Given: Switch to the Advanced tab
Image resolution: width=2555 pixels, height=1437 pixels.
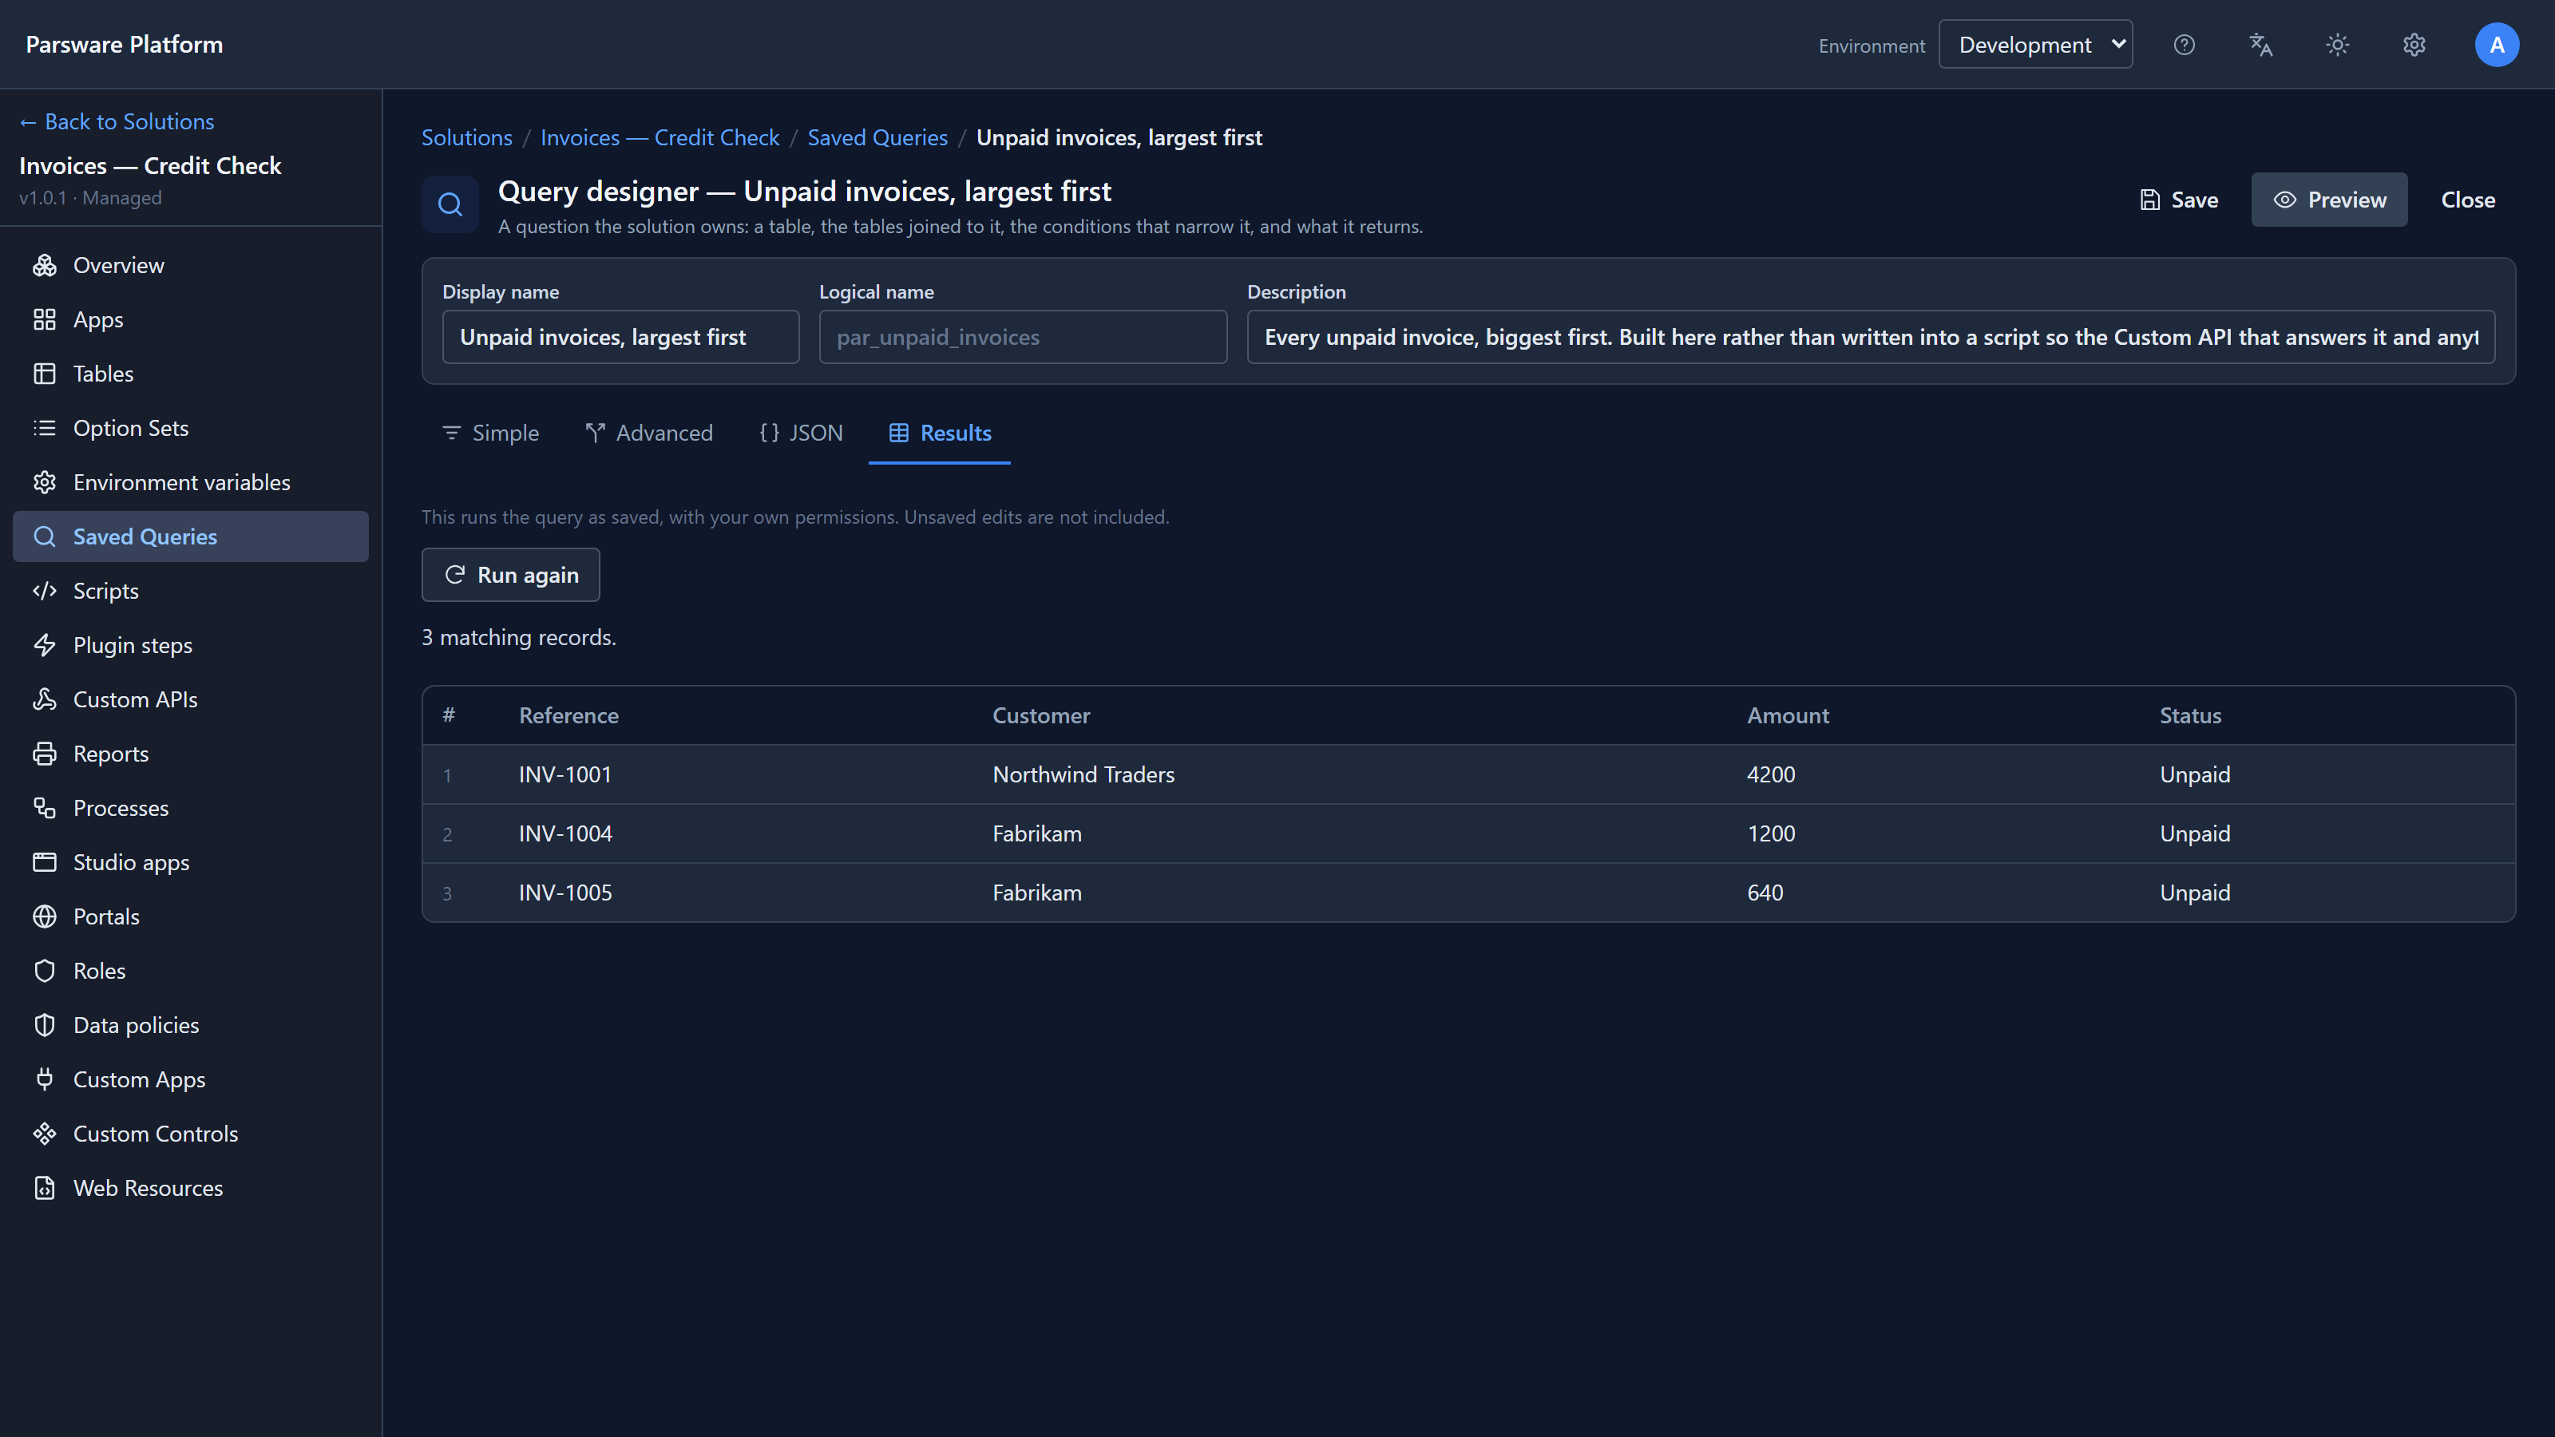Looking at the screenshot, I should coord(648,433).
